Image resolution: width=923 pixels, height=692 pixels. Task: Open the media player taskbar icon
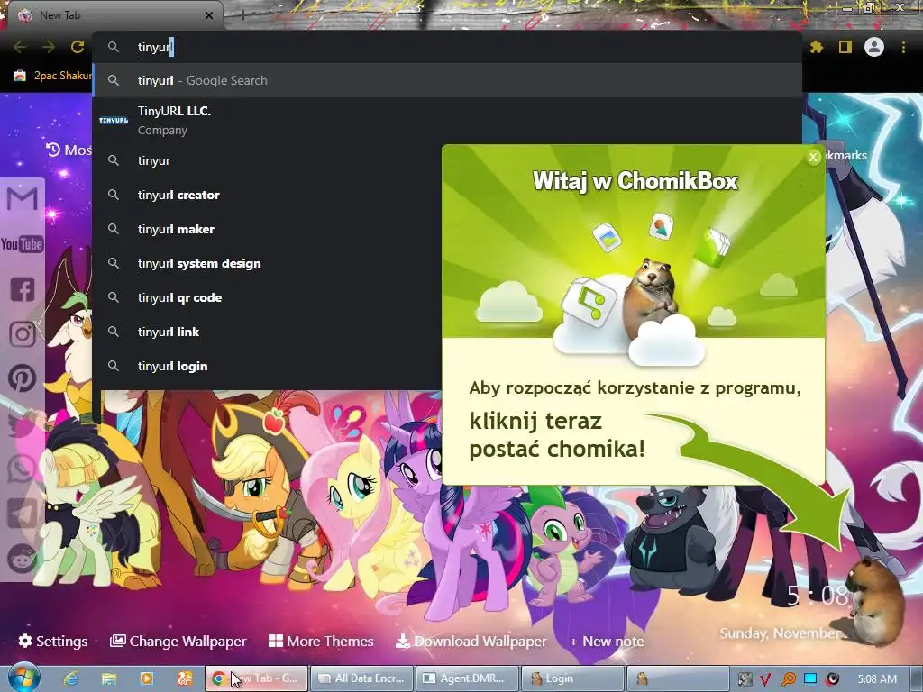click(x=147, y=678)
